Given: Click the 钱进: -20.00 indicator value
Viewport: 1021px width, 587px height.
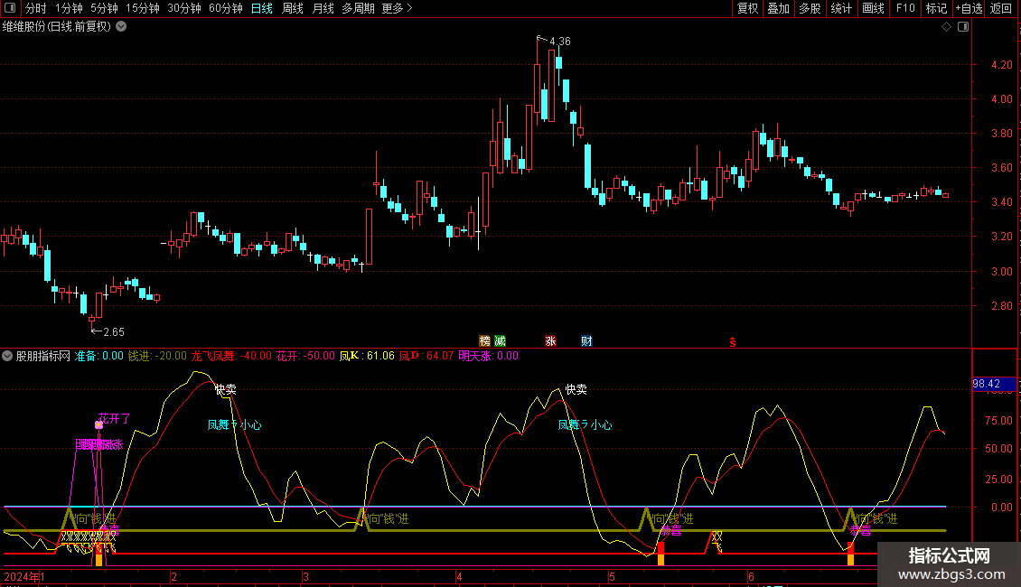Looking at the screenshot, I should (157, 356).
